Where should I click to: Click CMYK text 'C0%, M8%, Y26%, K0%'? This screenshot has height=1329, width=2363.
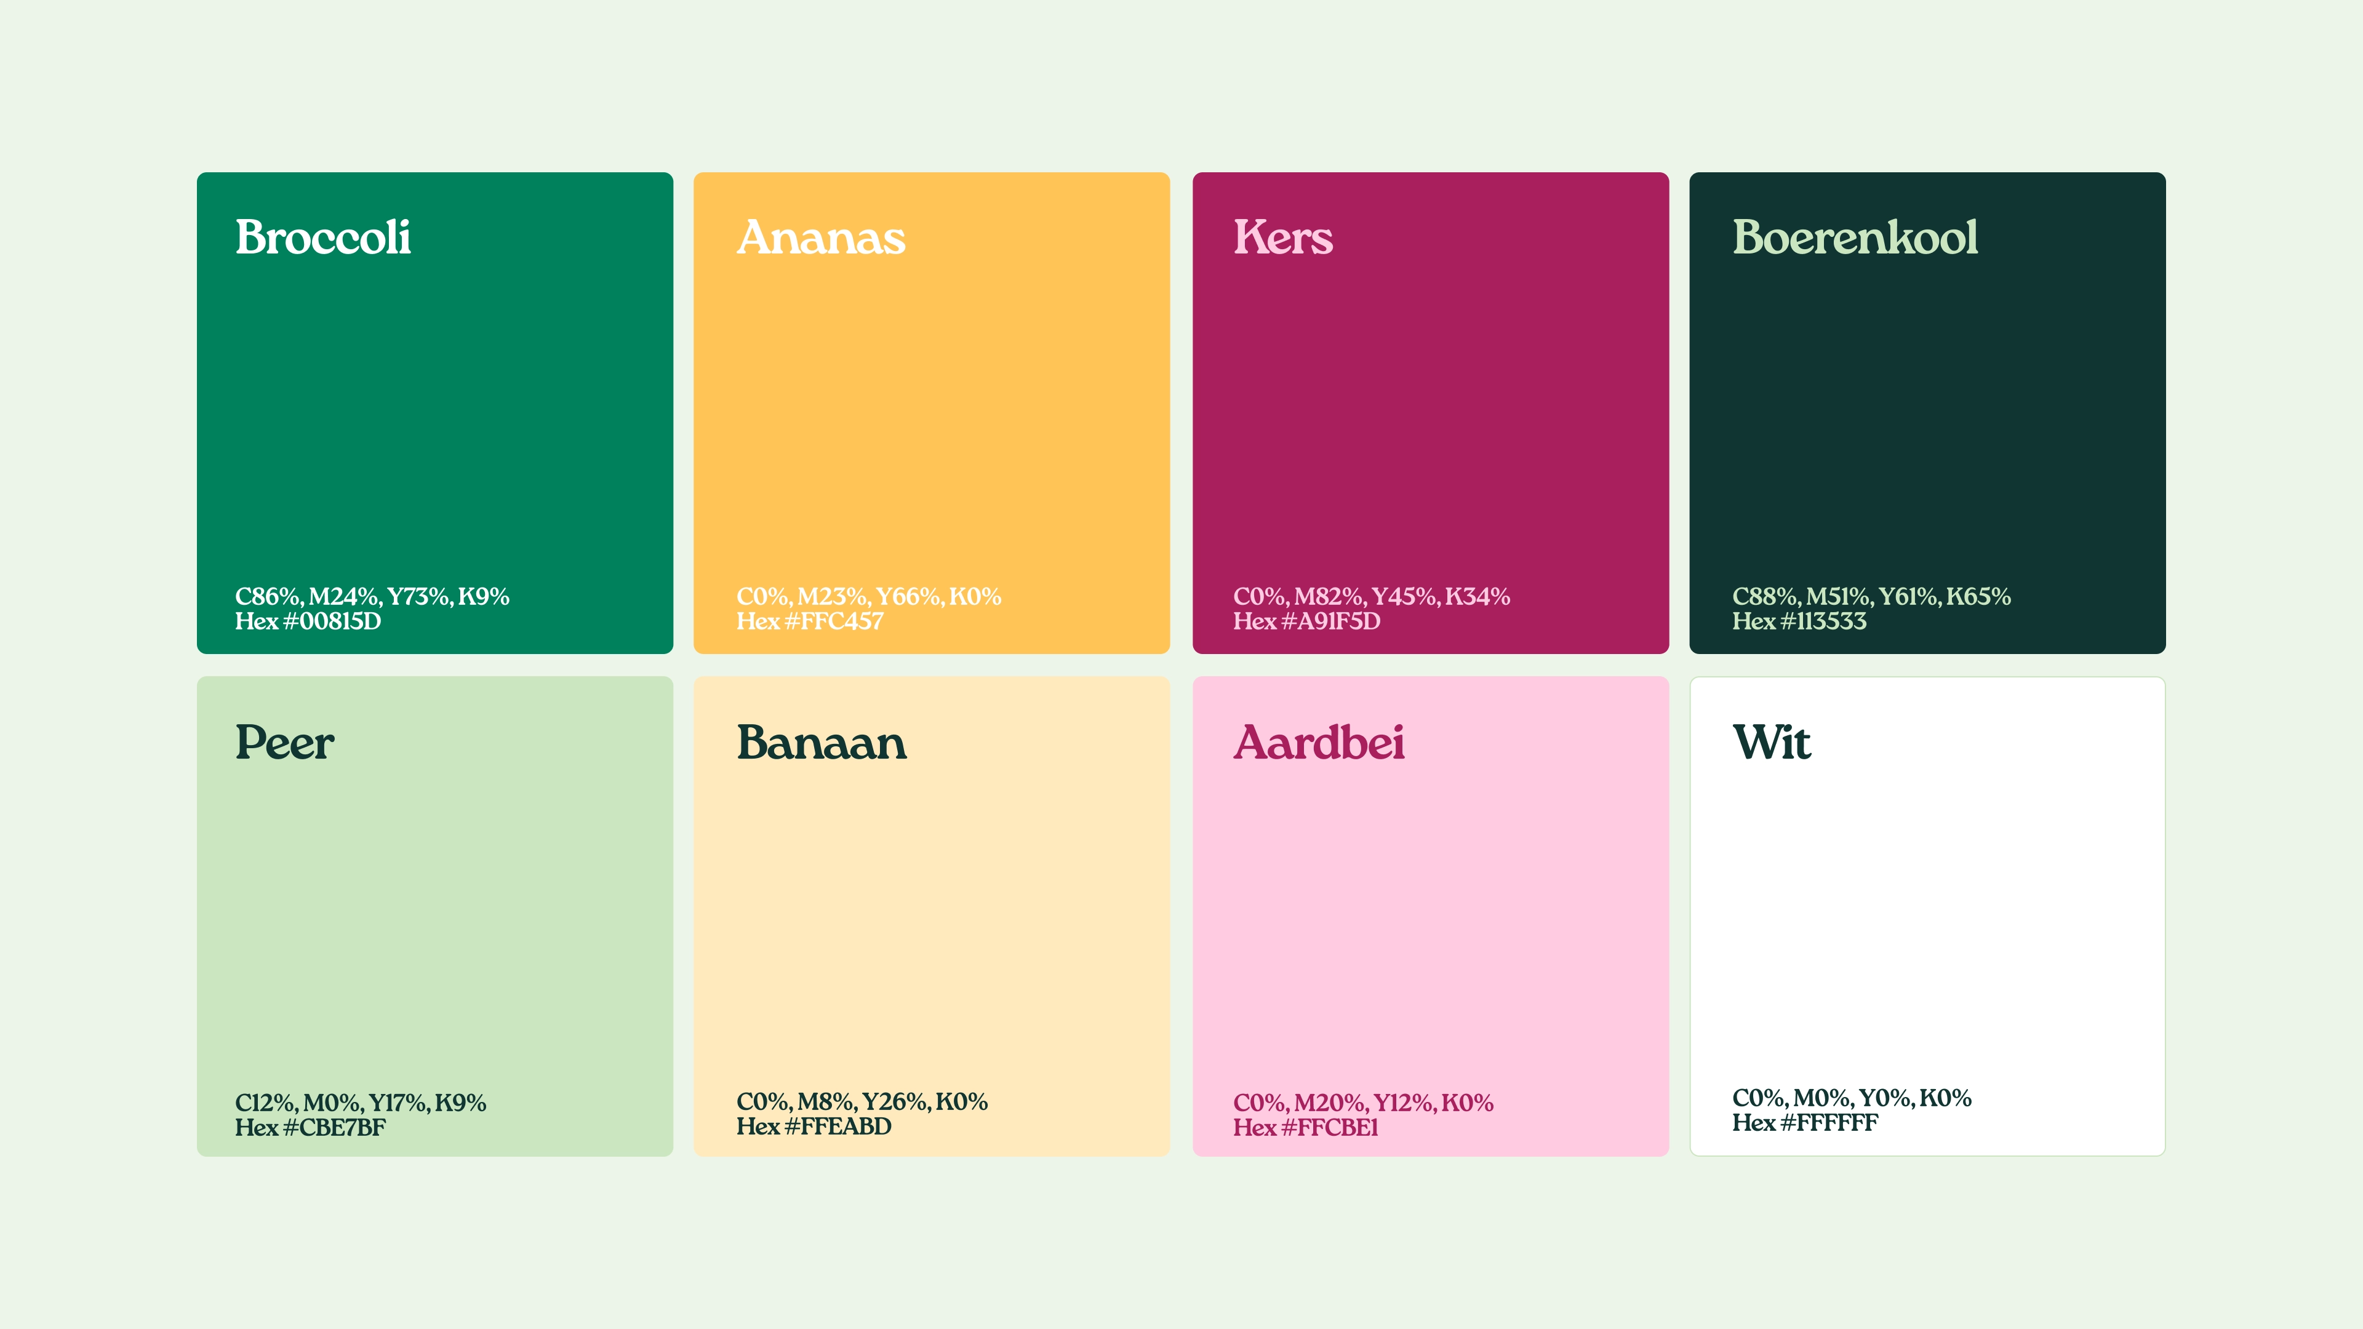click(x=862, y=1103)
